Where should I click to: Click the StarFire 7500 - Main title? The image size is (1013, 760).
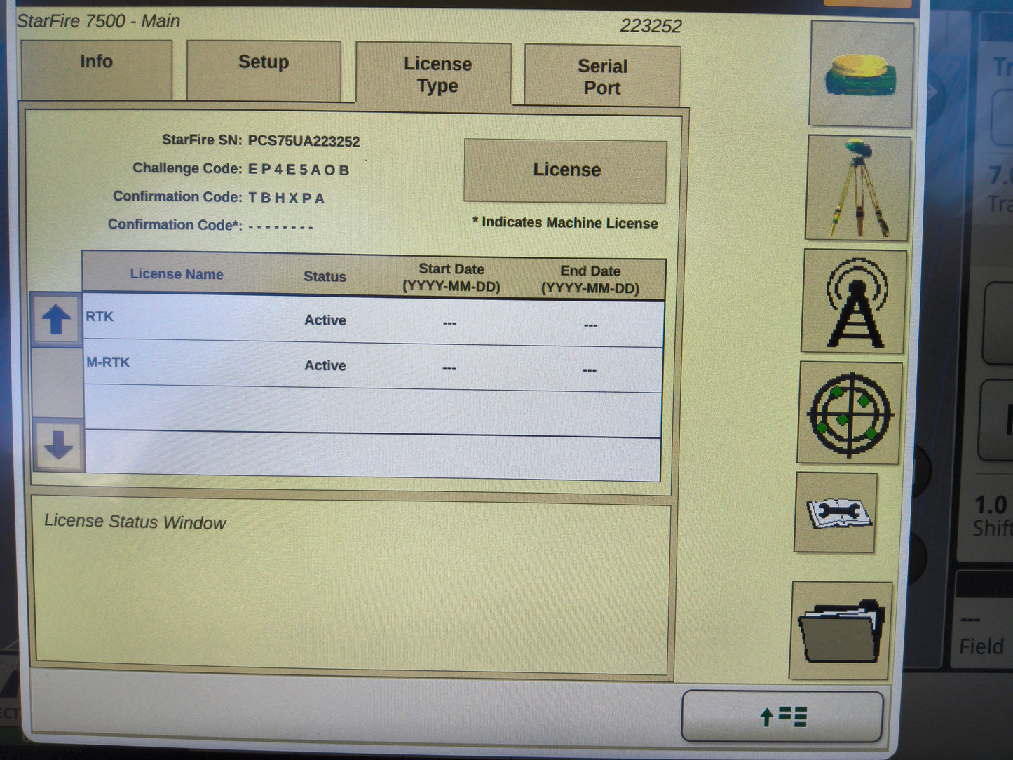point(98,21)
